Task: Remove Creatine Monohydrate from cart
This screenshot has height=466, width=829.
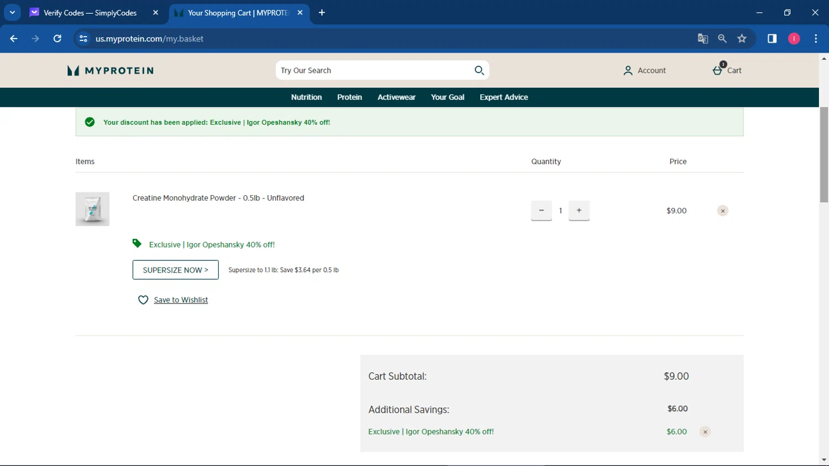Action: (722, 211)
